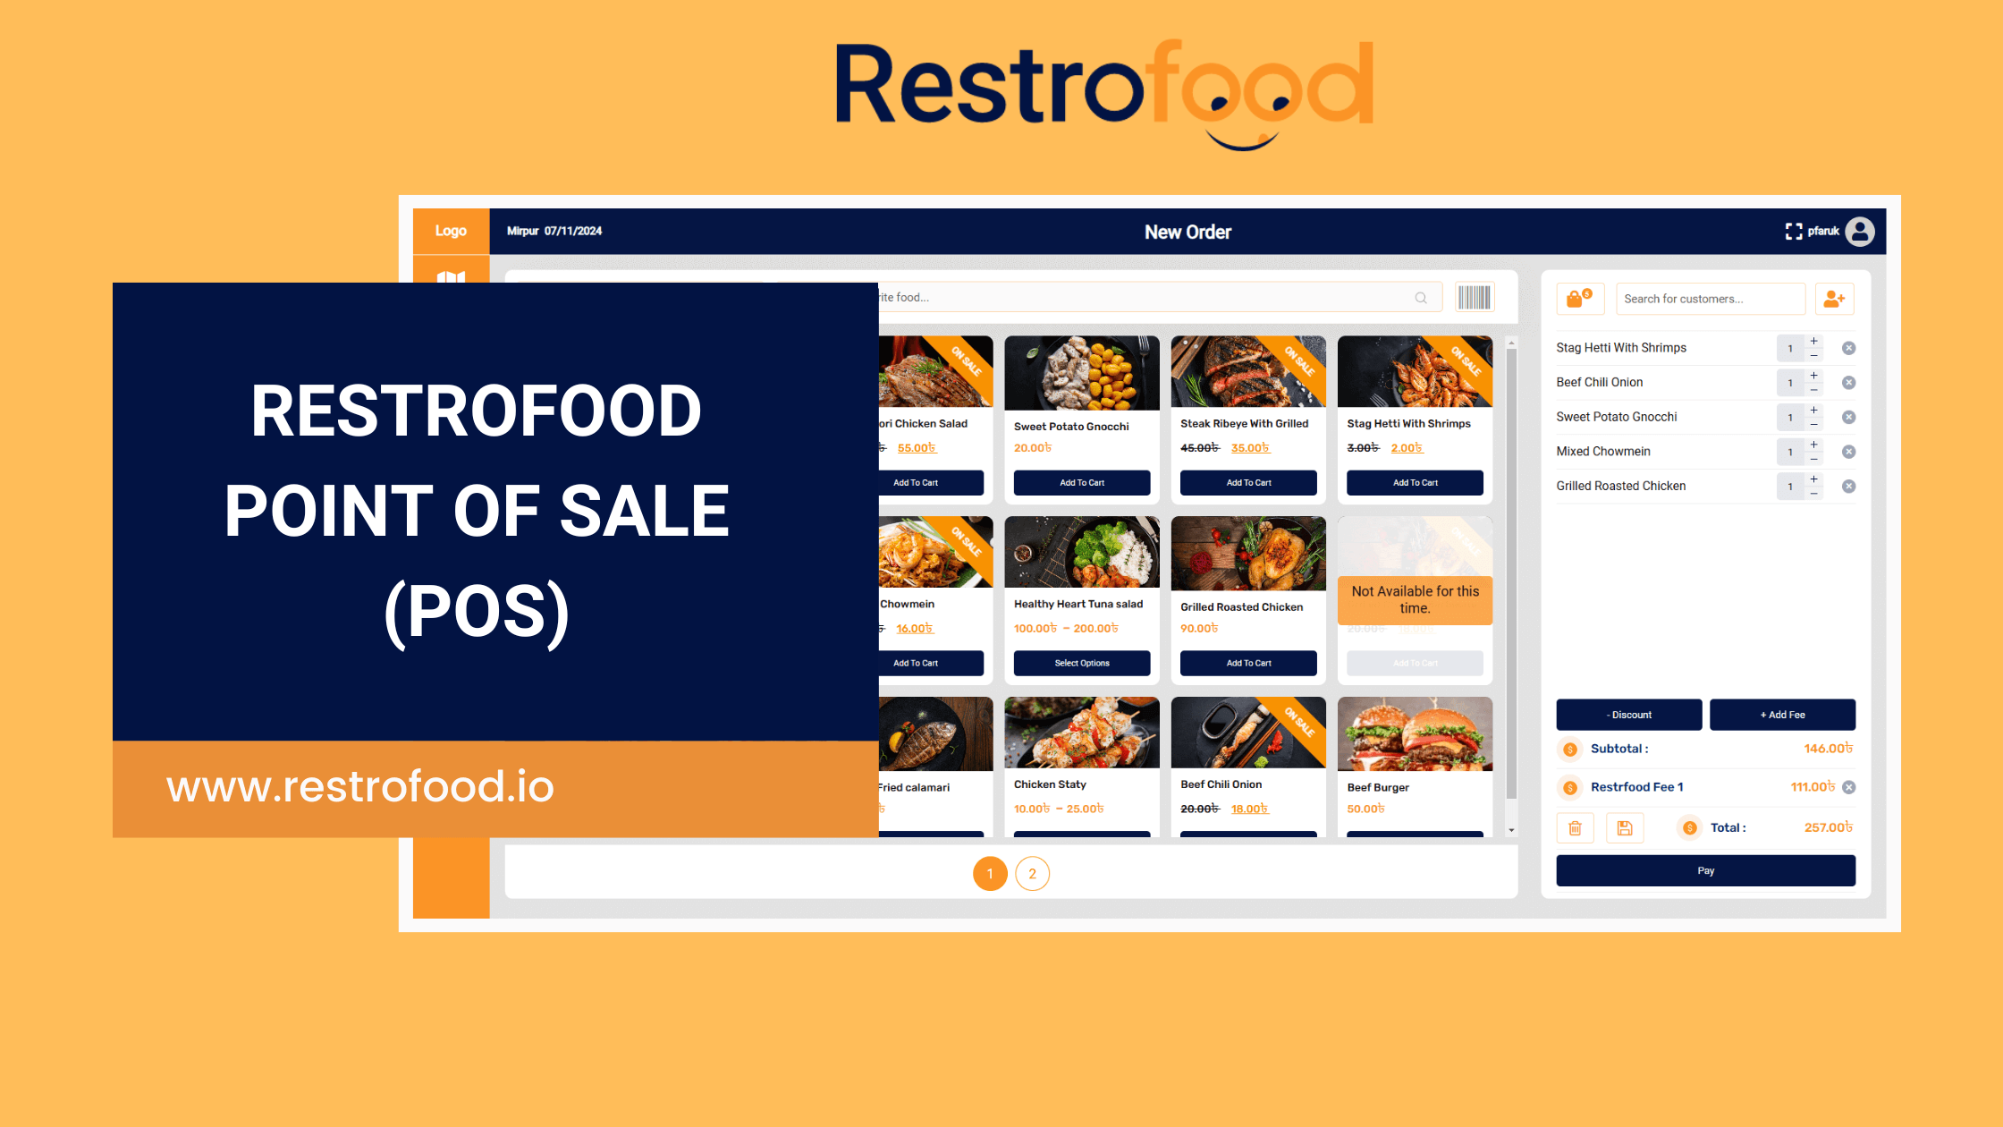Screen dimensions: 2003x1127
Task: Select page 2 pagination tab
Action: 1033,872
